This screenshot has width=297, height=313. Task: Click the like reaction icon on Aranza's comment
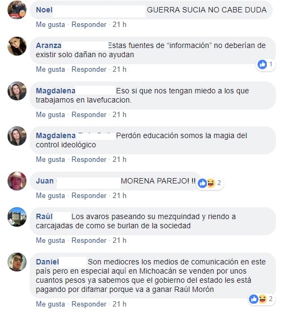coord(262,64)
